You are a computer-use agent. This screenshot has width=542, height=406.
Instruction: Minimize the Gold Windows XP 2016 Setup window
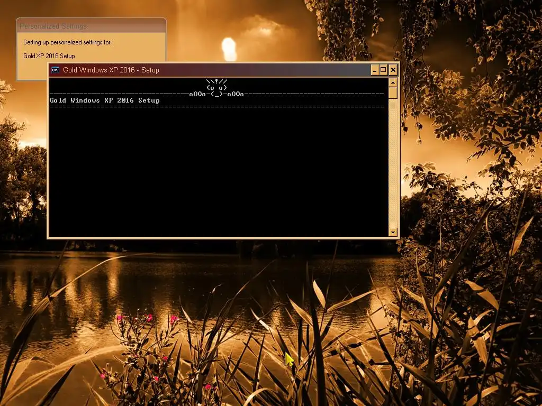(375, 70)
